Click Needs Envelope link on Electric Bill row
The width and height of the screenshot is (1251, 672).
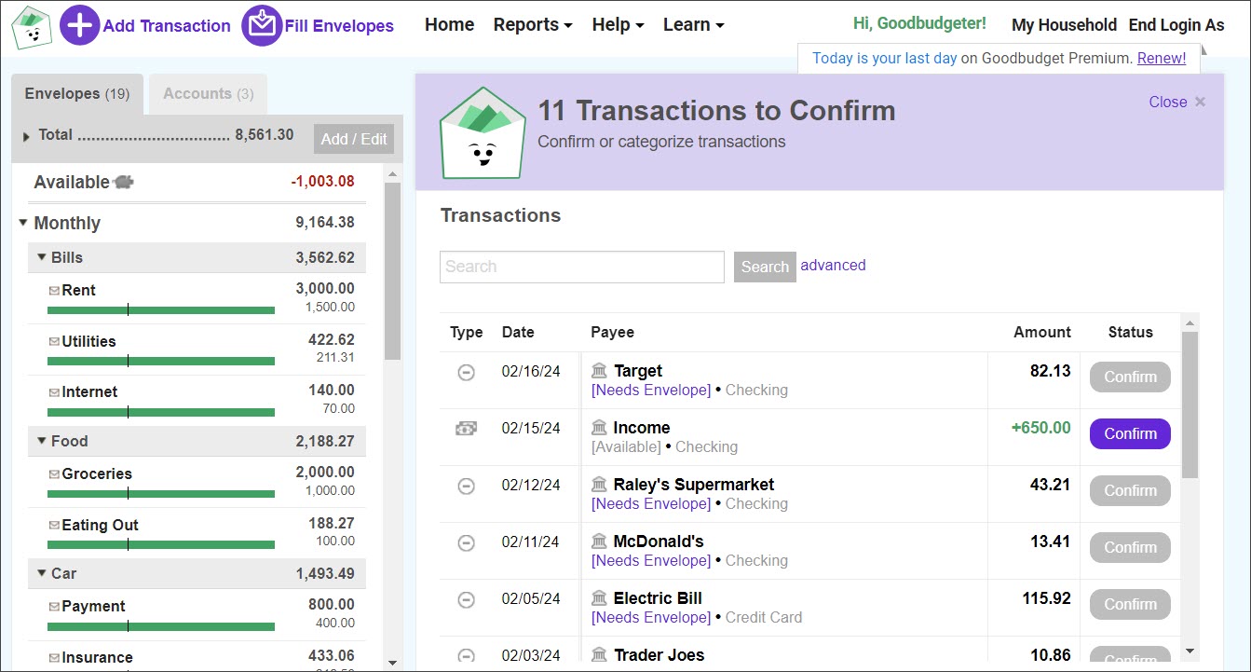(651, 618)
